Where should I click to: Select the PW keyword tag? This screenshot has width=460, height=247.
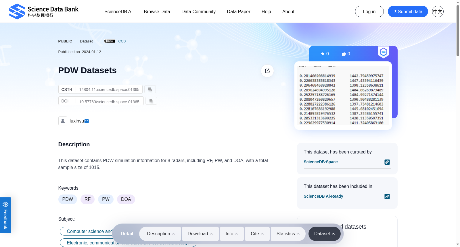coord(106,199)
